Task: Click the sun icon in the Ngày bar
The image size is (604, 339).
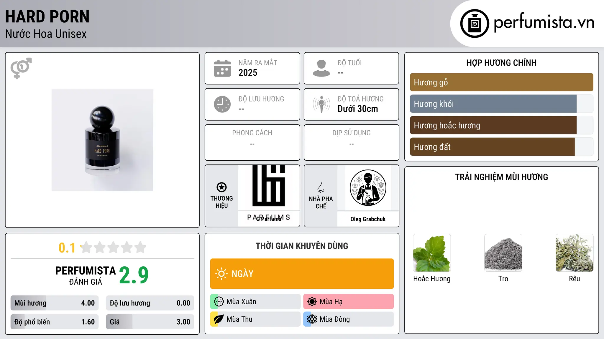Action: click(221, 274)
